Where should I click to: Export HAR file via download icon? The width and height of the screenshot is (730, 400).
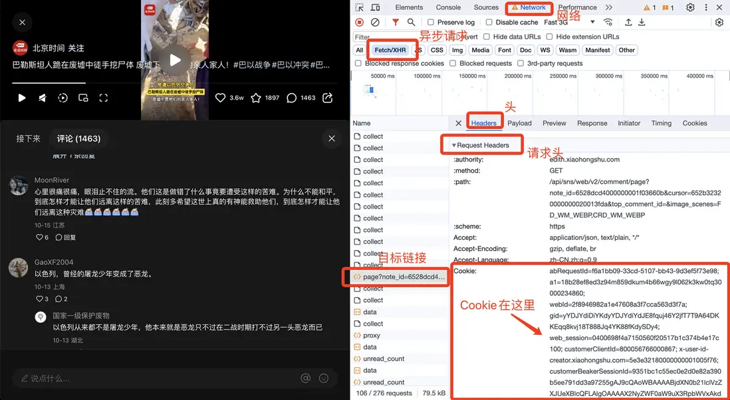pos(642,22)
